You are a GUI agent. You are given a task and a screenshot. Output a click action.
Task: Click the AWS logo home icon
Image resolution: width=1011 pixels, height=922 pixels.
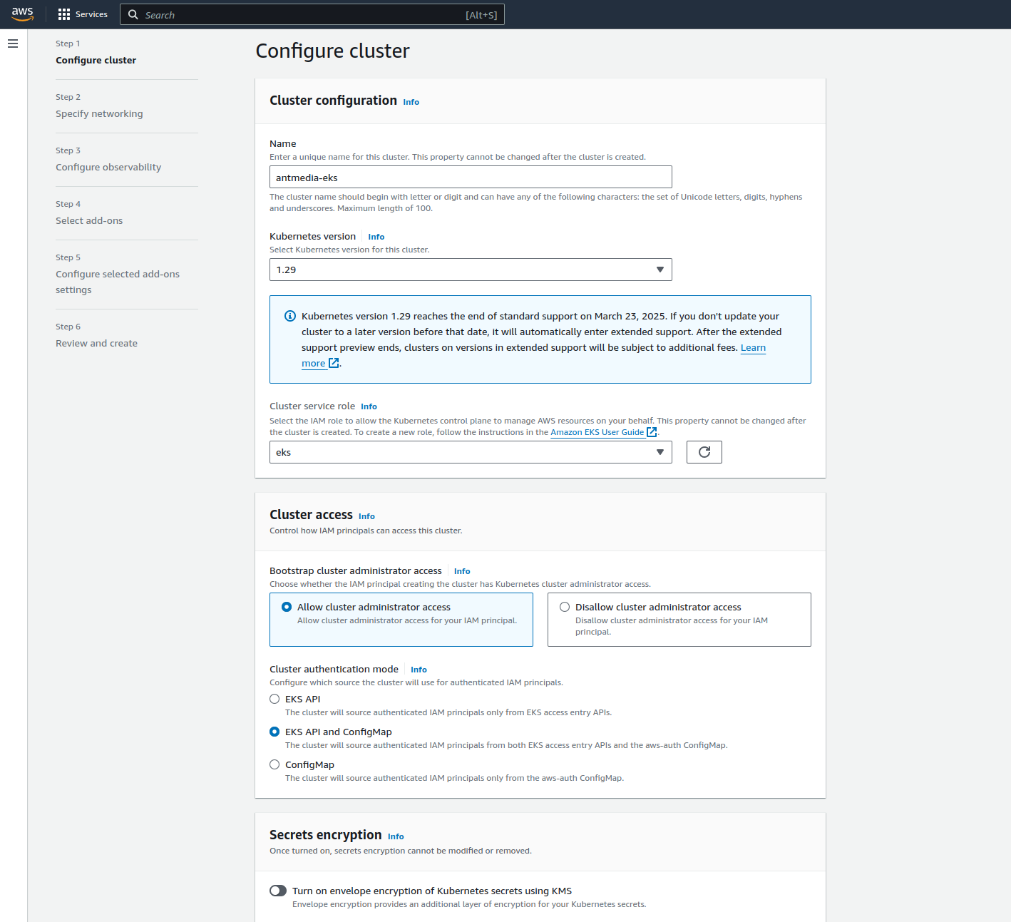pyautogui.click(x=23, y=14)
